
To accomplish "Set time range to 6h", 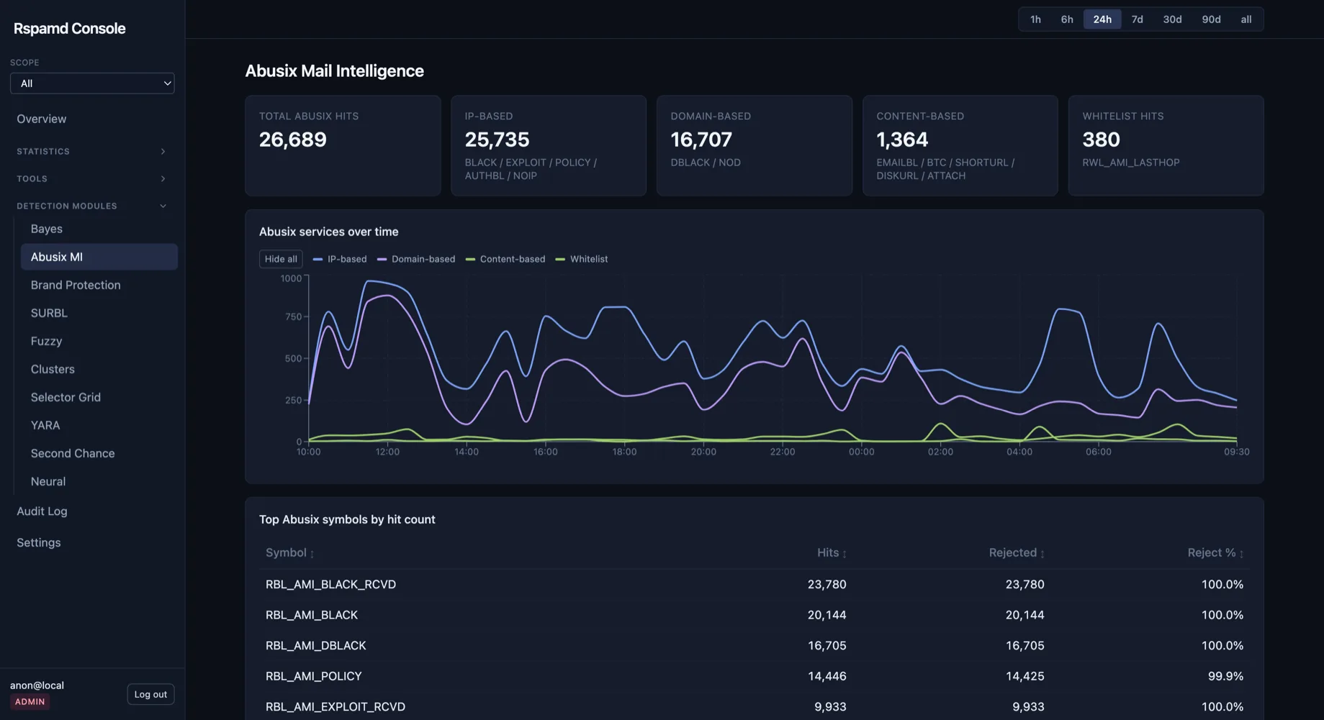I will coord(1067,19).
